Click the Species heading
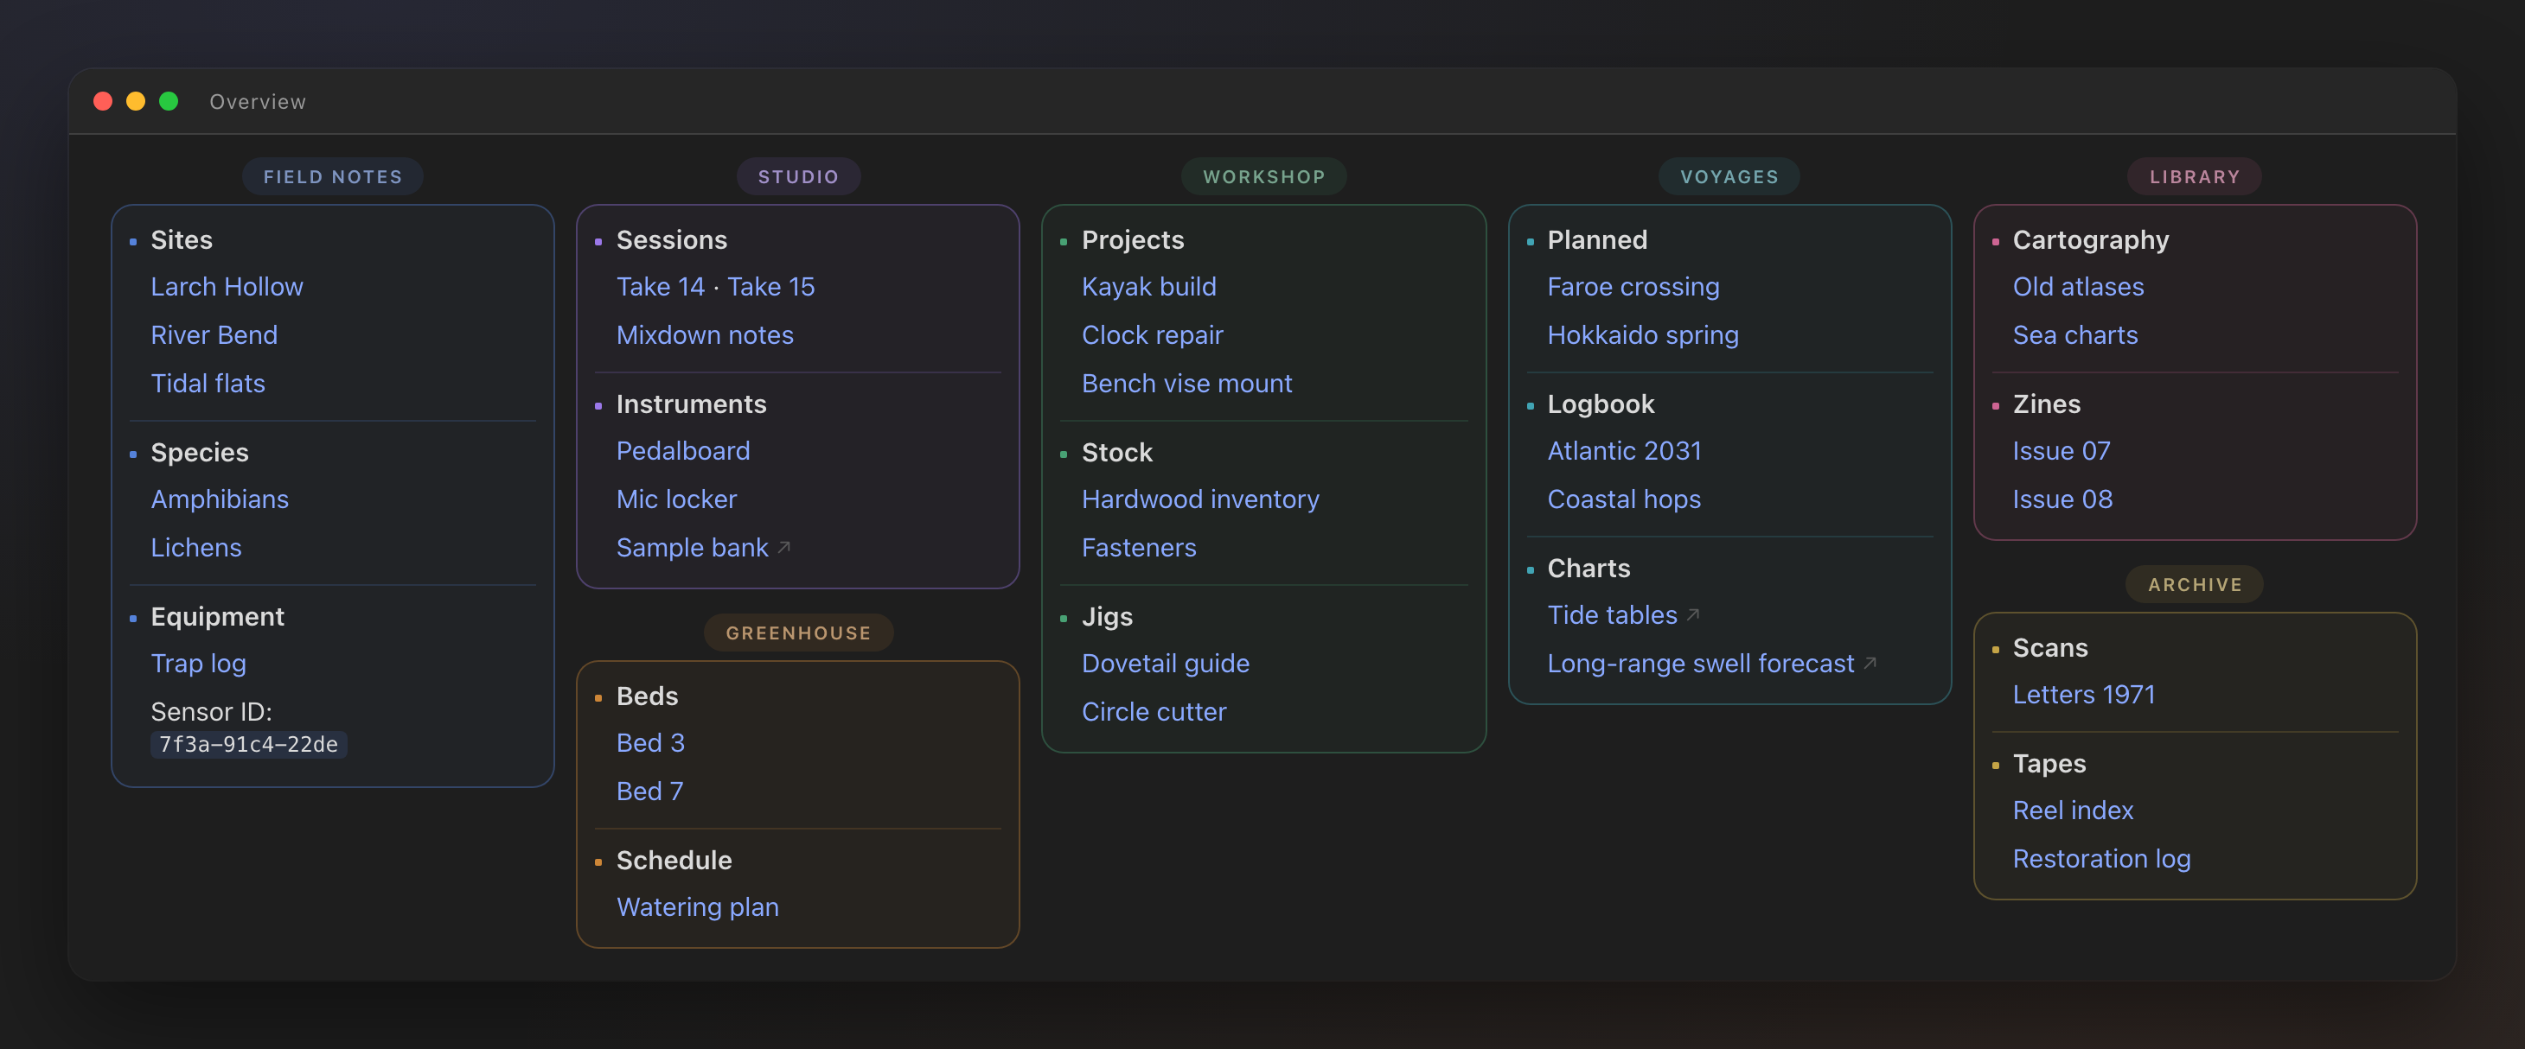The width and height of the screenshot is (2525, 1049). [199, 453]
